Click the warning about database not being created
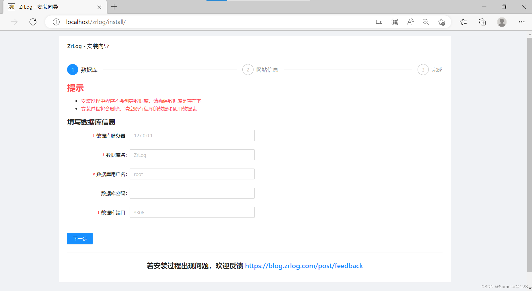Viewport: 532px width, 291px height. [141, 101]
